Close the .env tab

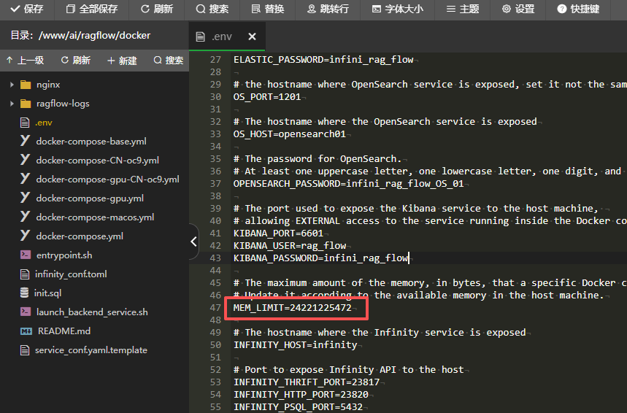tap(252, 36)
